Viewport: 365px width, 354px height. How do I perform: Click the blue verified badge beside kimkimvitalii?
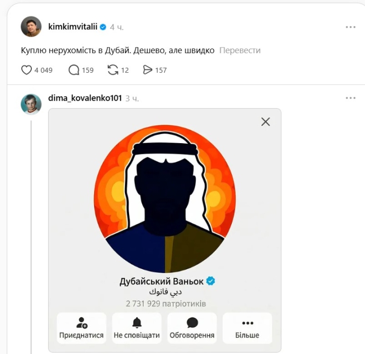[103, 27]
